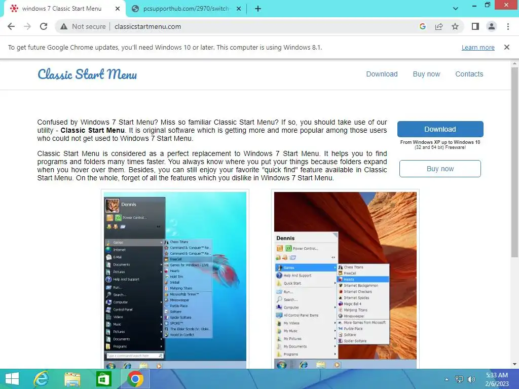
Task: Click the blue Download button
Action: pos(440,129)
